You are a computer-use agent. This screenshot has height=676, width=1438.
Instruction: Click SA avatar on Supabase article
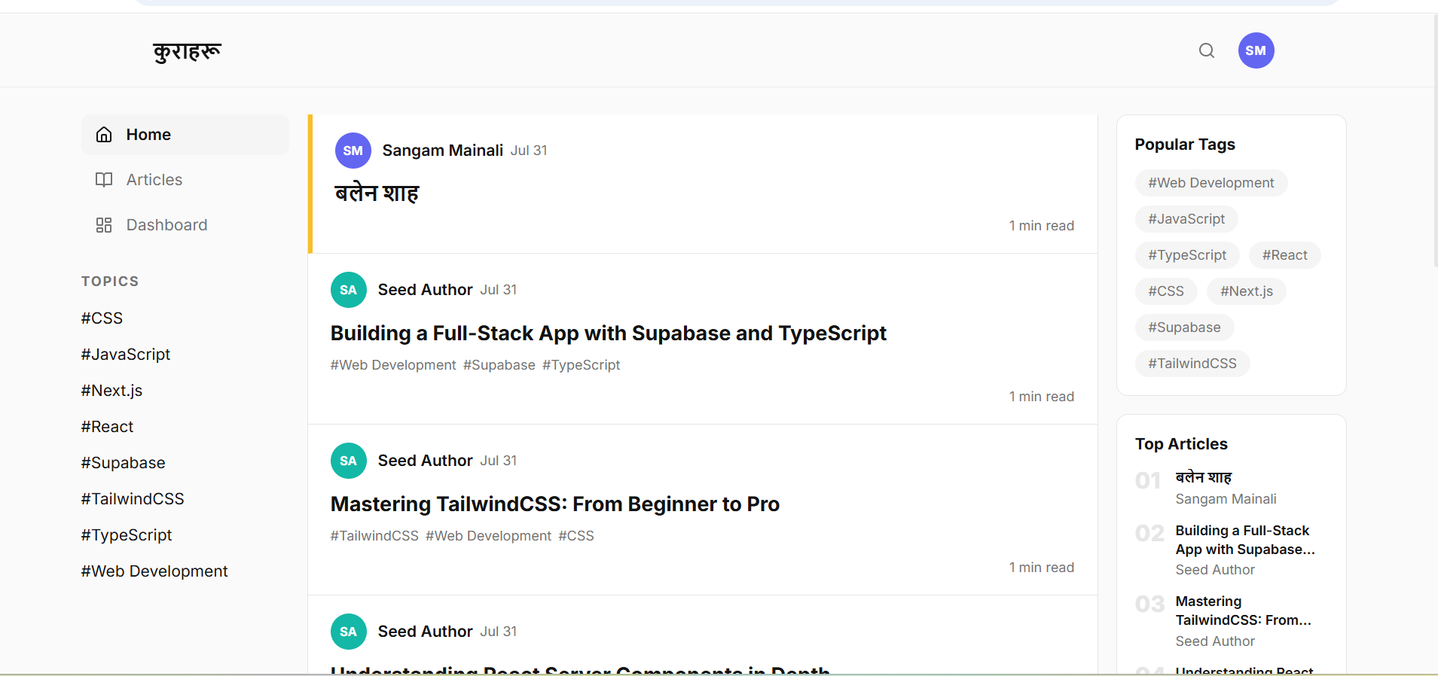pos(349,290)
